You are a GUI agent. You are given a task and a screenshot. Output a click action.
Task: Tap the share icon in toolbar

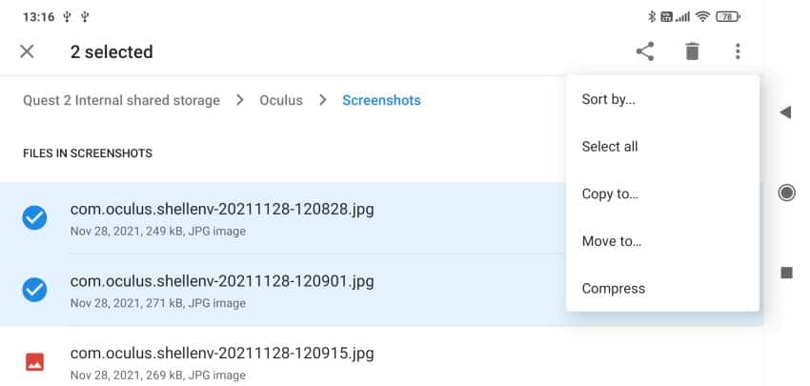pyautogui.click(x=645, y=51)
